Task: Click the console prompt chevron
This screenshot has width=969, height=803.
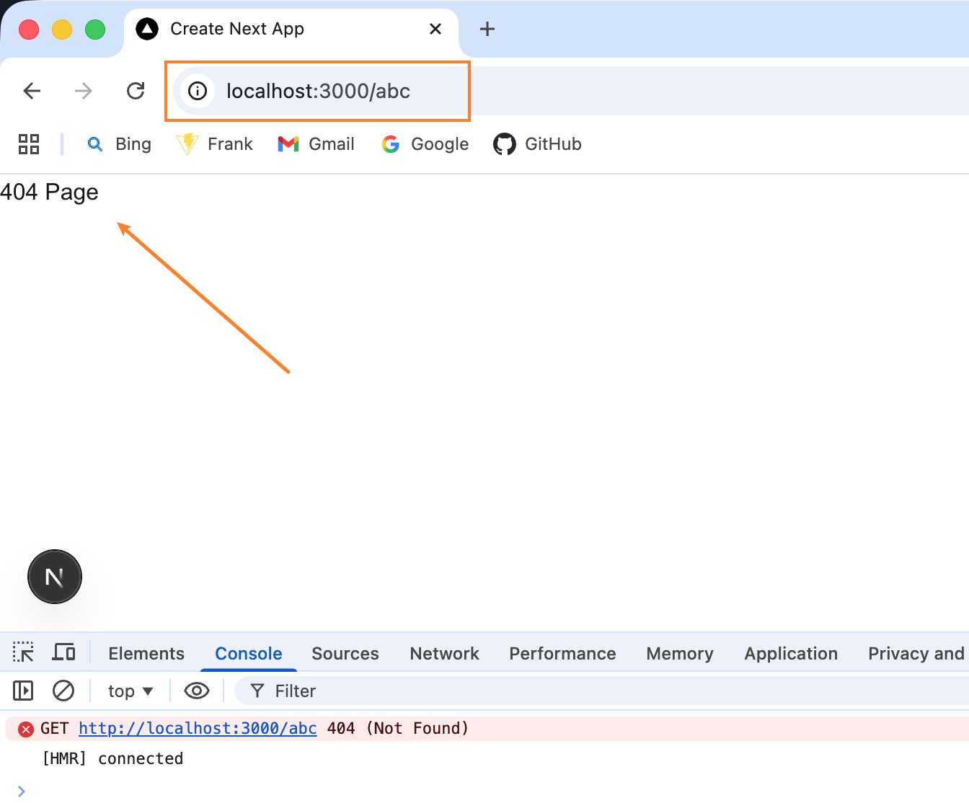Action: coord(22,791)
